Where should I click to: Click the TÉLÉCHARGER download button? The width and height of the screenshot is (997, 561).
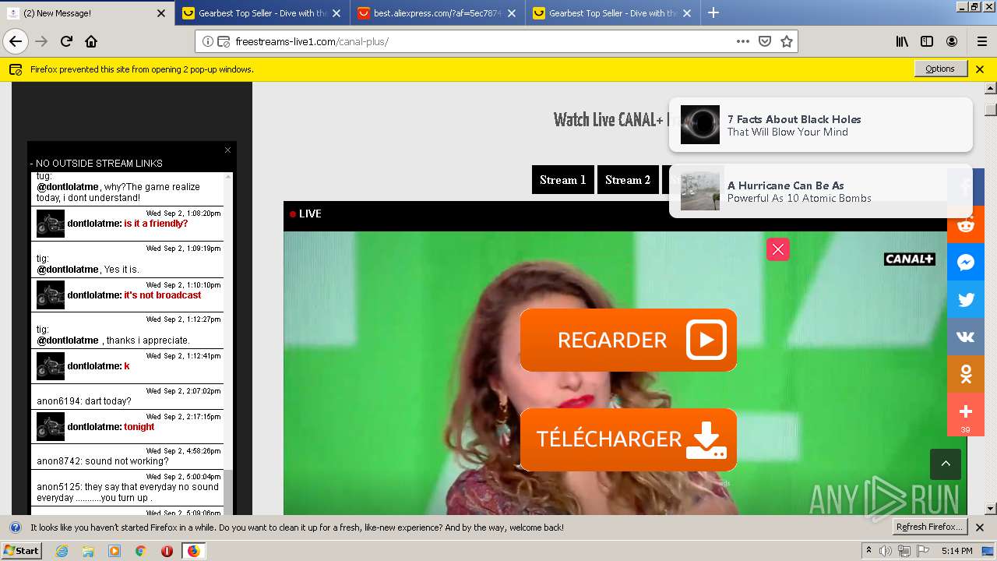click(x=629, y=439)
